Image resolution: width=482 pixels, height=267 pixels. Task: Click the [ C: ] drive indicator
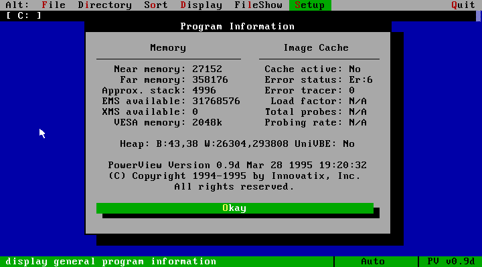pos(24,15)
